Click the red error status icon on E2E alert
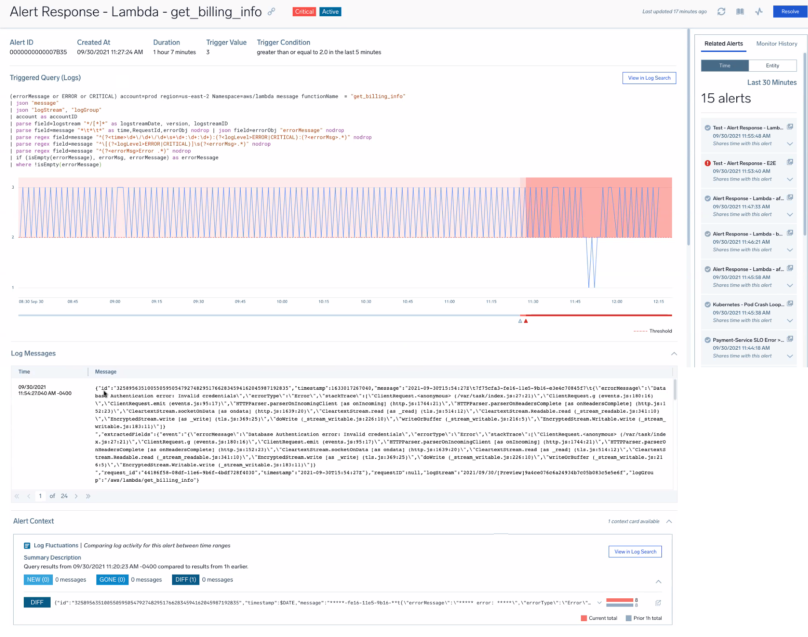Viewport: 808px width, 637px height. 707,163
